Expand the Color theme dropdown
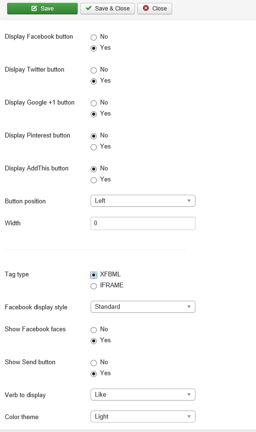This screenshot has width=256, height=432. 143,417
